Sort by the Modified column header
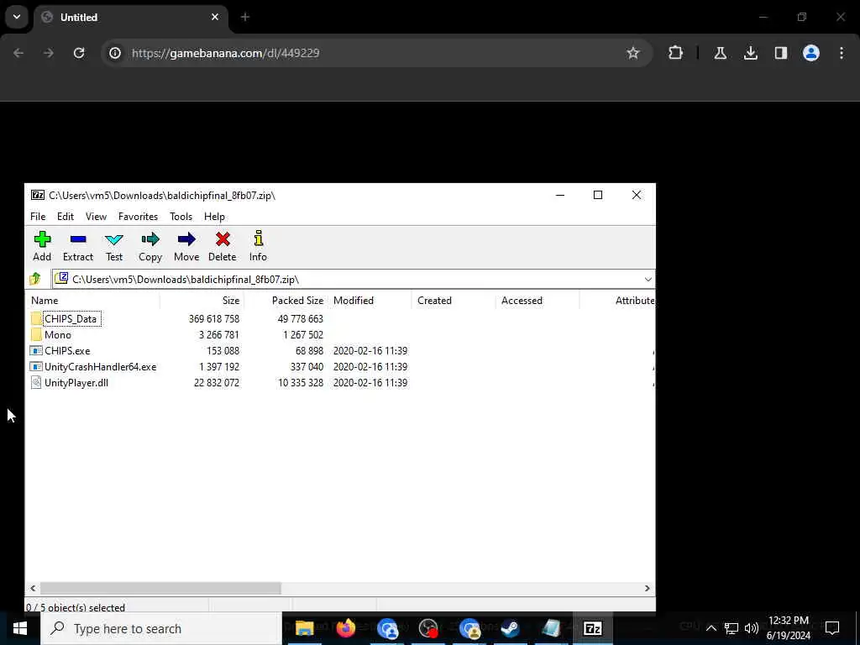The image size is (860, 645). [370, 301]
